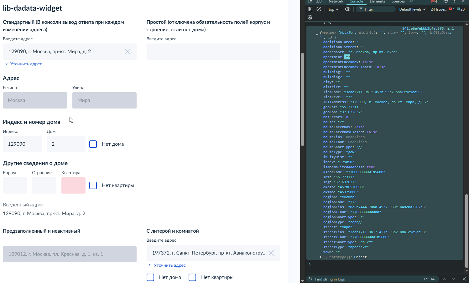Open the 'top' context selector
The height and width of the screenshot is (283, 469).
coord(333,9)
